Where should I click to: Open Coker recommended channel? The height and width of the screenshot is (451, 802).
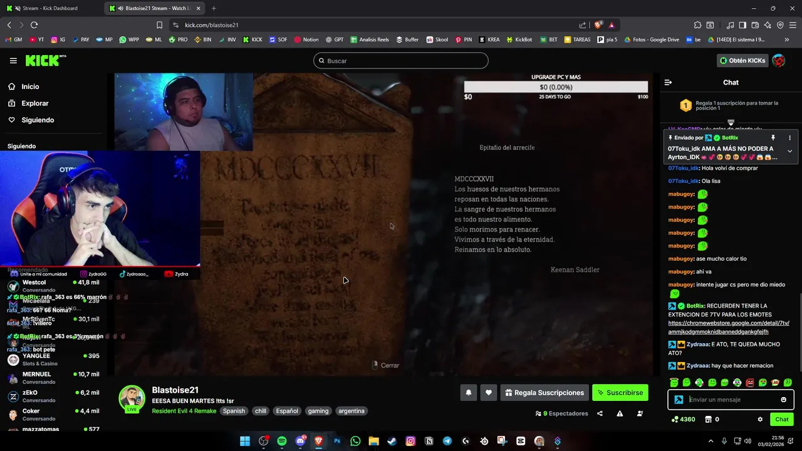coord(55,415)
